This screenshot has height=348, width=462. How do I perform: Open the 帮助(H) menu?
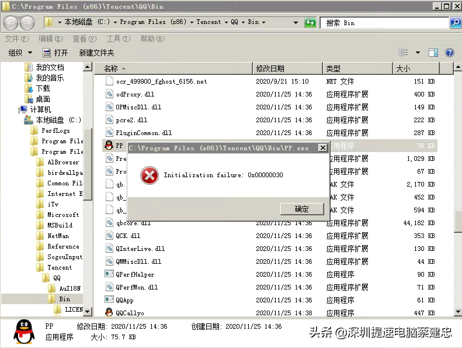pos(152,39)
